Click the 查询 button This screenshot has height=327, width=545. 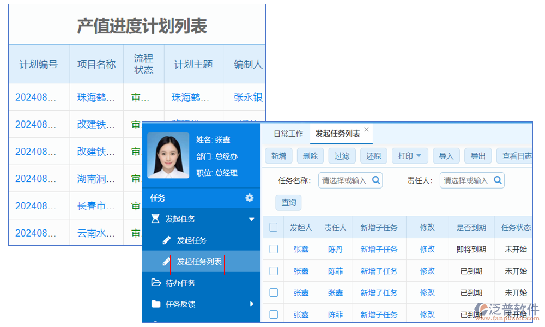point(288,203)
